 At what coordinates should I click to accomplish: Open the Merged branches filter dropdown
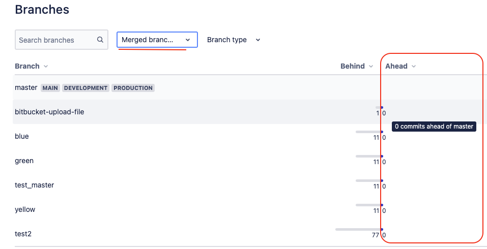pos(156,40)
